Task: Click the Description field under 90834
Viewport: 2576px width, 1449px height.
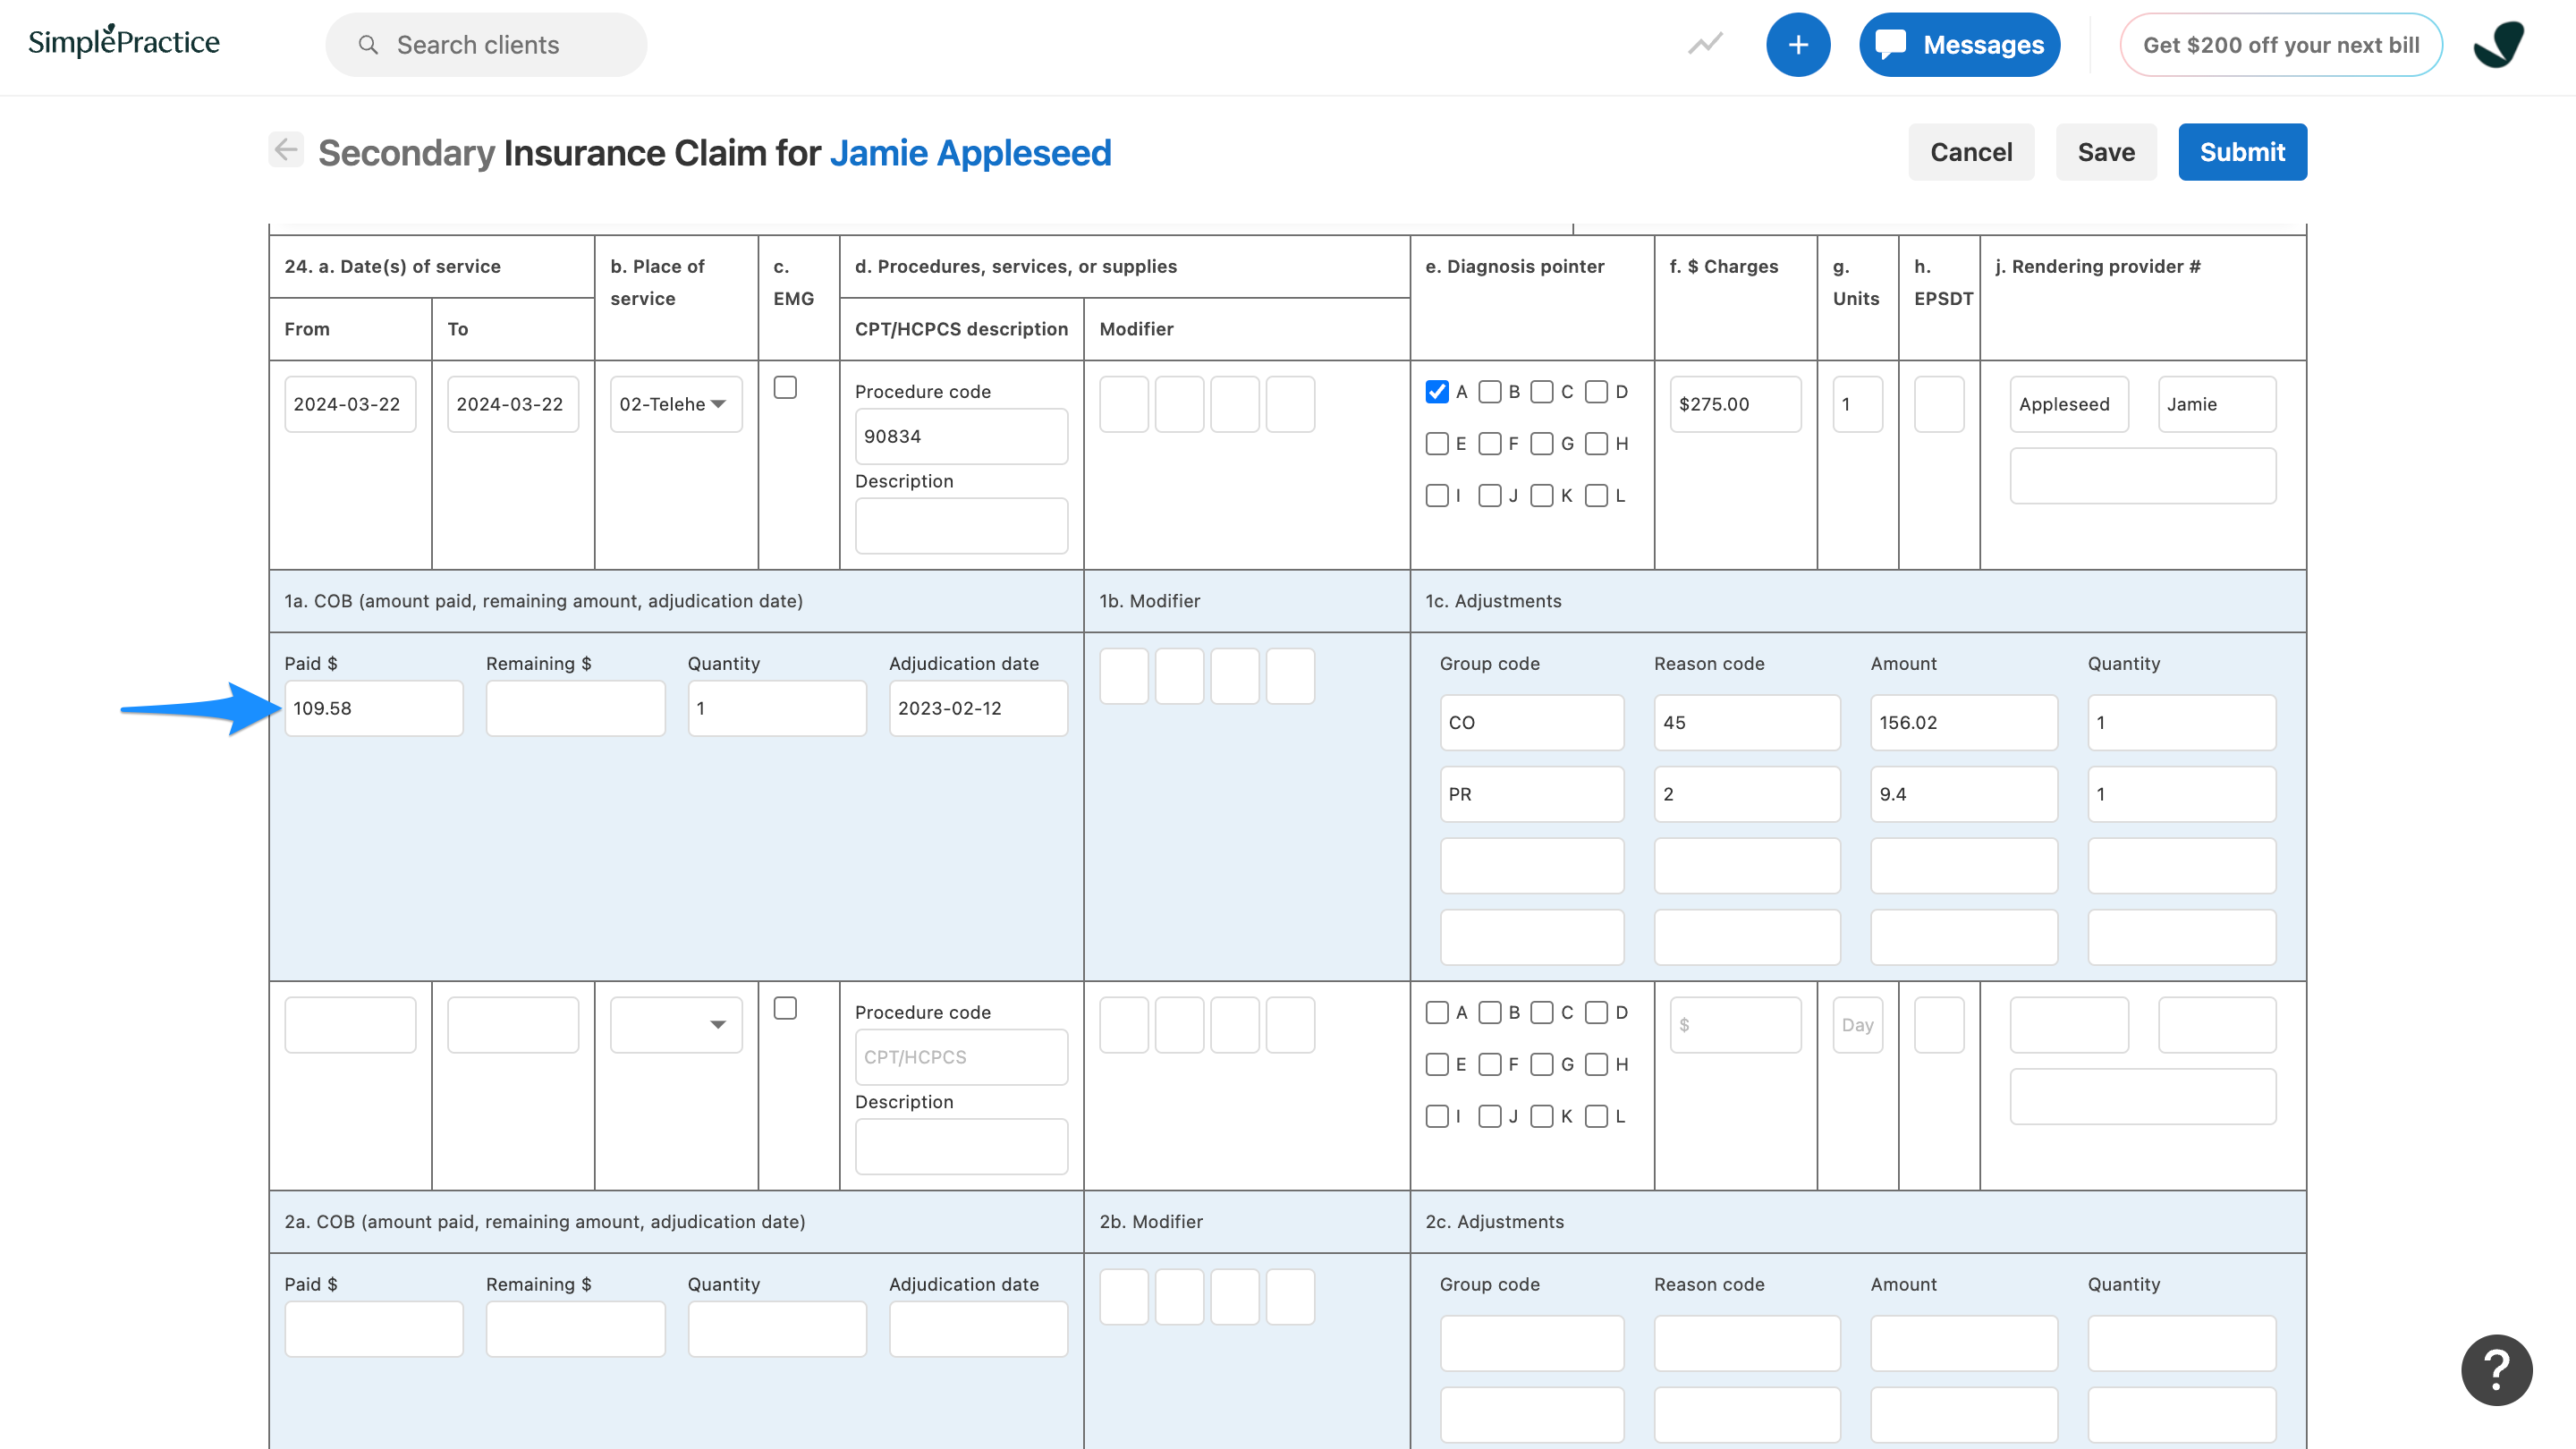Action: tap(961, 525)
